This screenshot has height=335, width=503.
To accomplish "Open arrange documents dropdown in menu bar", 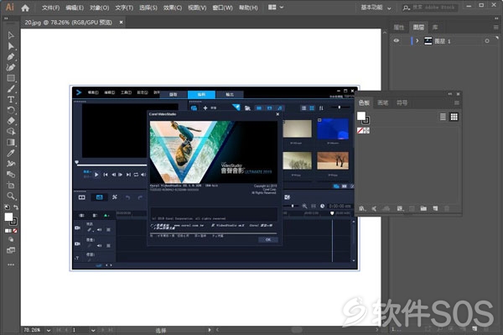I will click(276, 7).
